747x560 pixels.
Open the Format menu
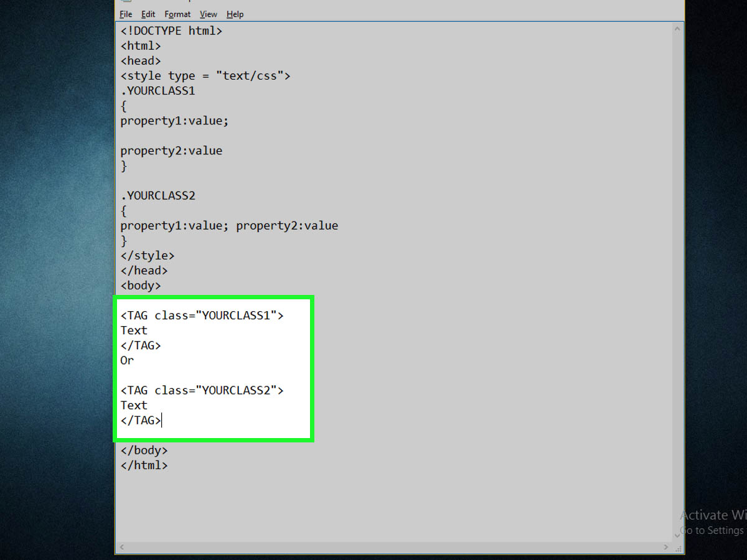[x=177, y=14]
